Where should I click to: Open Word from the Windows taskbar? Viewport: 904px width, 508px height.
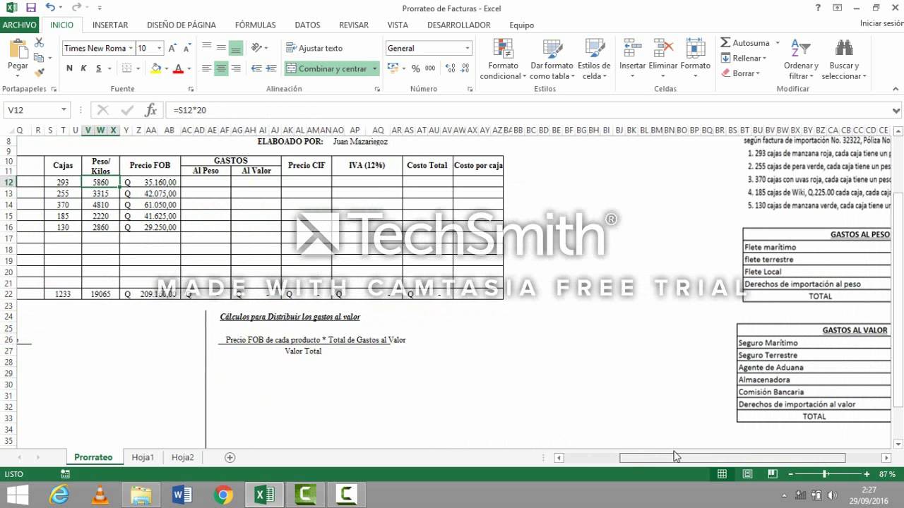182,495
